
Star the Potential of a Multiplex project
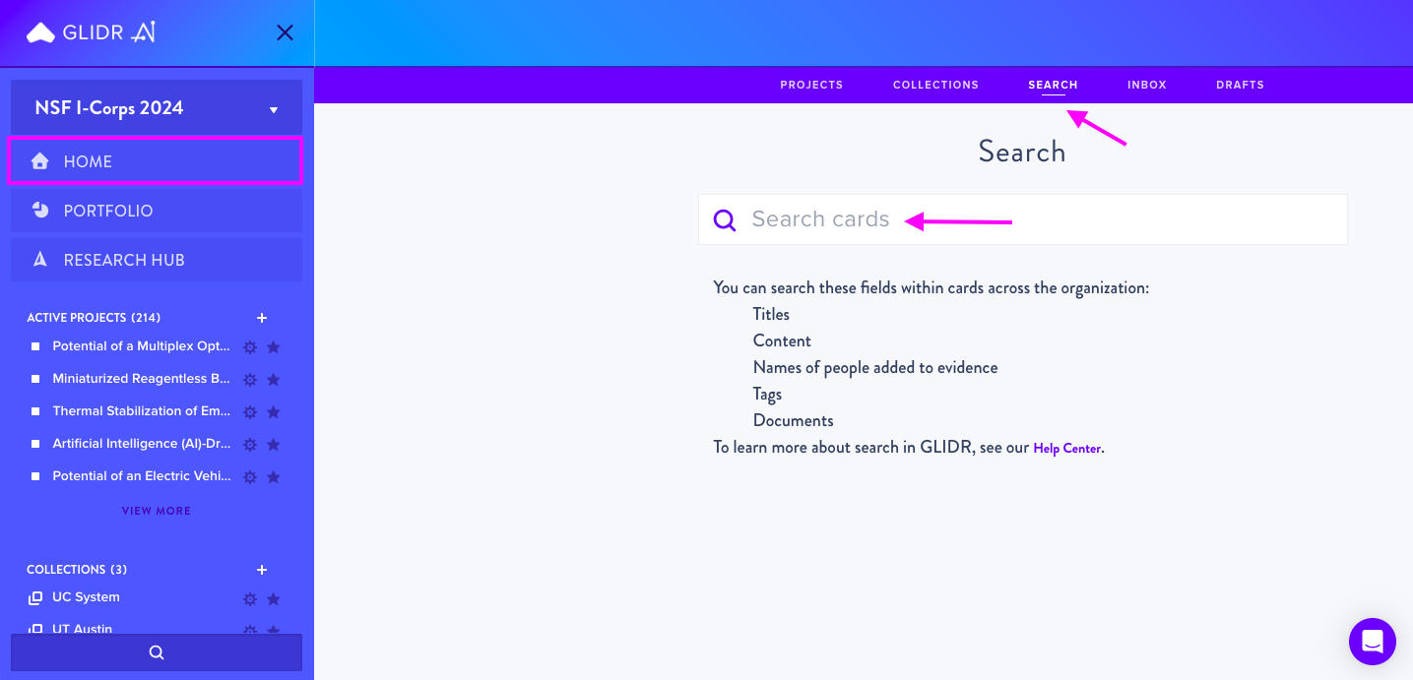click(x=274, y=346)
